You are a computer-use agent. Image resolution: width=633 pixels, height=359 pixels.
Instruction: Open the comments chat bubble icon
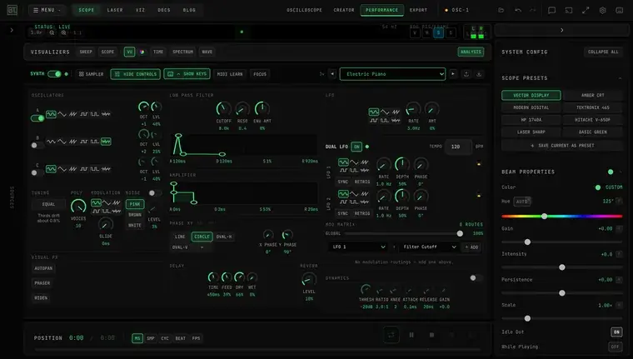[x=551, y=10]
